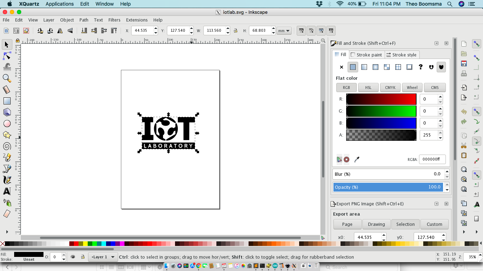Image resolution: width=483 pixels, height=271 pixels.
Task: Remove fill with the X paint option
Action: (341, 67)
